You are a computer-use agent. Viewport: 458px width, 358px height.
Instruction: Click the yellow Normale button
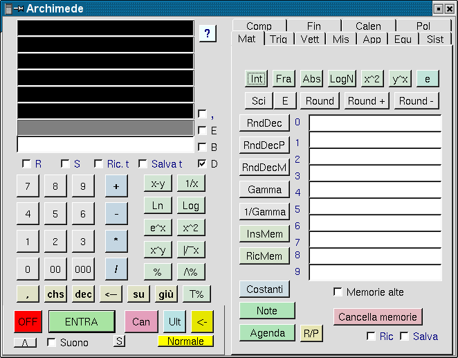[185, 341]
